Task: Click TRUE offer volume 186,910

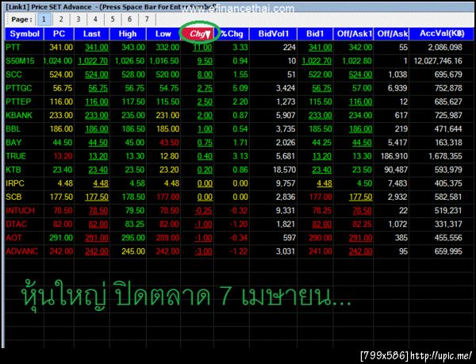Action: click(x=394, y=156)
